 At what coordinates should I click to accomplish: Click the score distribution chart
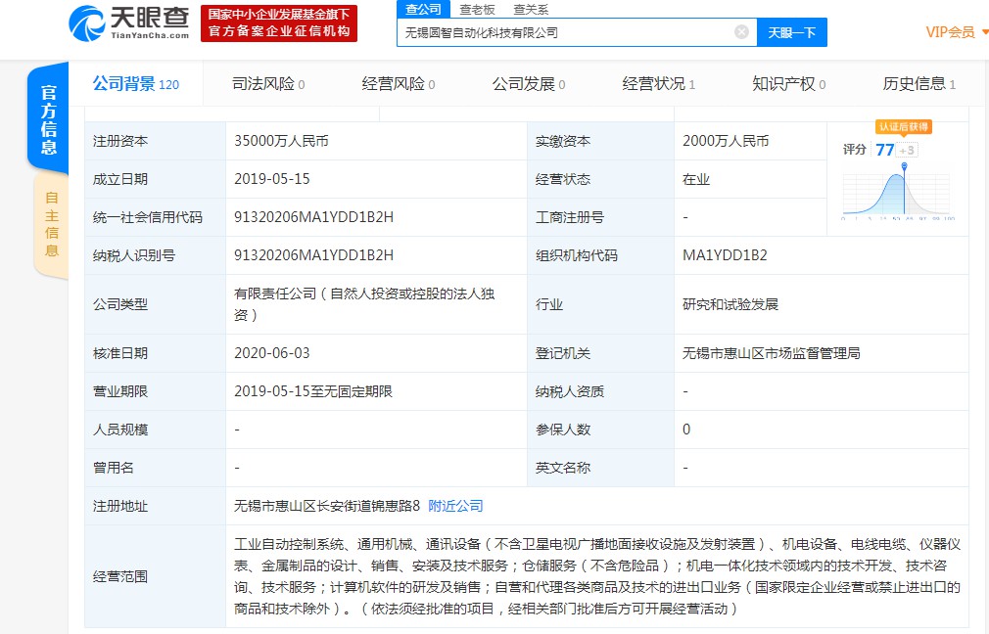tap(898, 194)
